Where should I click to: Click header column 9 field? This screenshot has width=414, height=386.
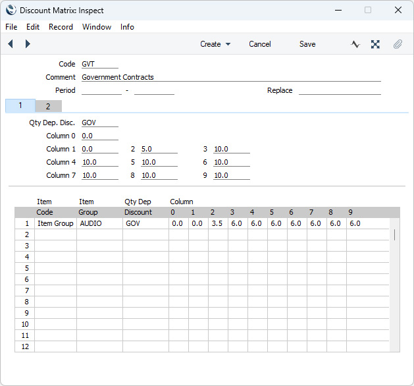[x=232, y=176]
